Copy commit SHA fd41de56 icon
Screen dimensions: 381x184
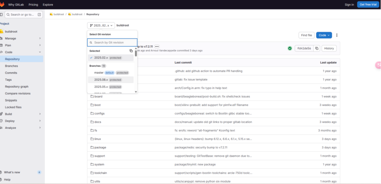coord(317,48)
